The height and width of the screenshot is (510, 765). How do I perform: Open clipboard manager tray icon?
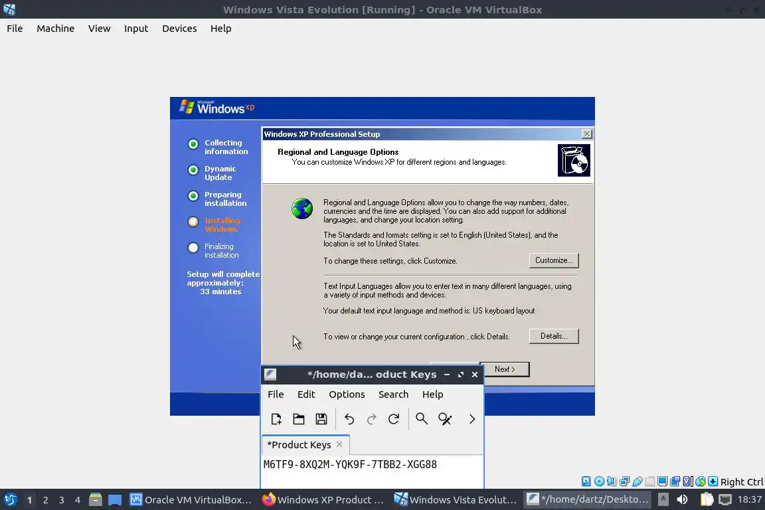point(707,500)
